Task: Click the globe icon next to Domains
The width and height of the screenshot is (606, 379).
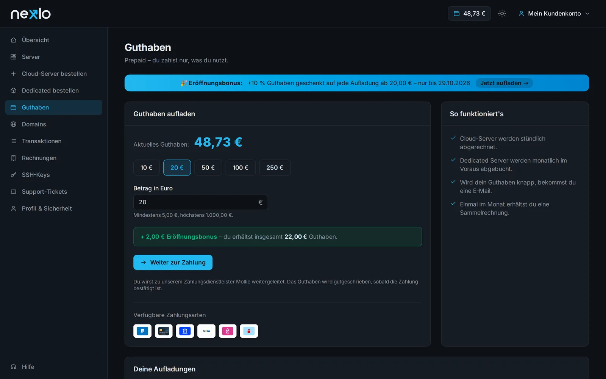Action: coord(14,124)
